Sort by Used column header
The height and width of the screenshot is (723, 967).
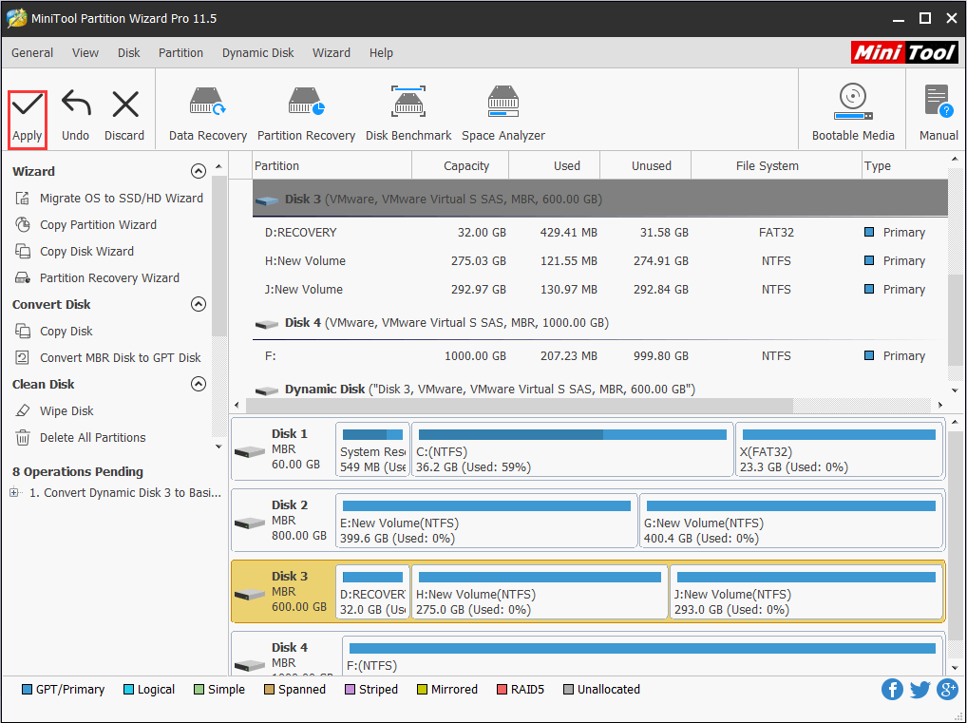[555, 166]
